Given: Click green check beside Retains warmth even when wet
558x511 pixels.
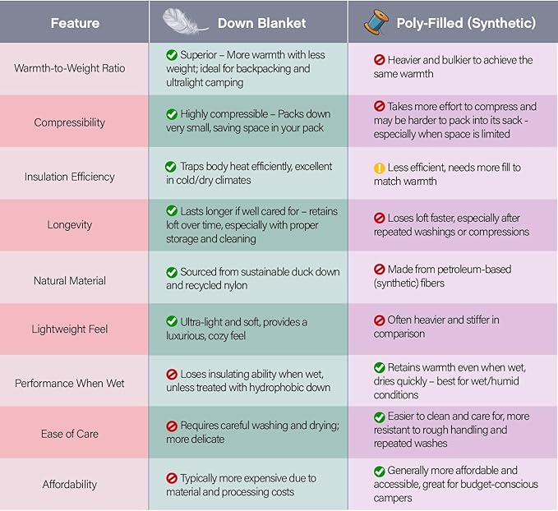Looking at the screenshot, I should [x=380, y=368].
